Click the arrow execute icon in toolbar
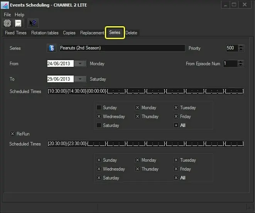Image resolution: width=255 pixels, height=213 pixels. pos(7,23)
